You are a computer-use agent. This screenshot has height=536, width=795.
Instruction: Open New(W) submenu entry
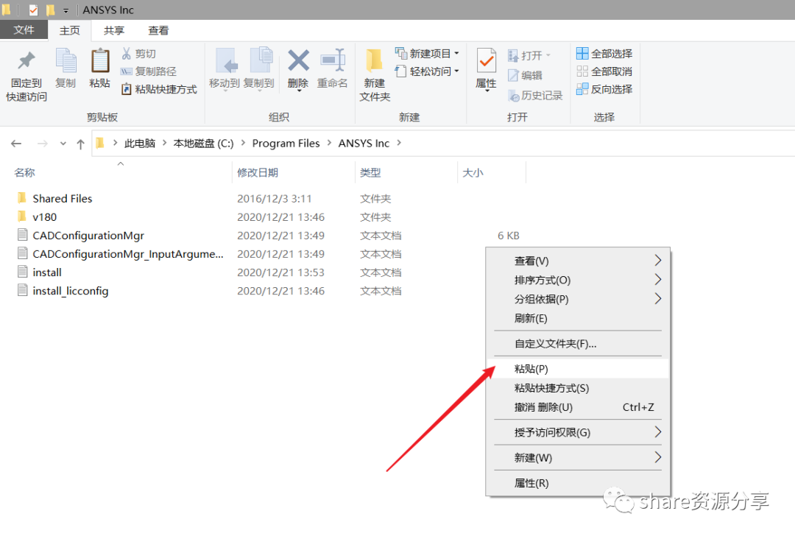pyautogui.click(x=578, y=458)
